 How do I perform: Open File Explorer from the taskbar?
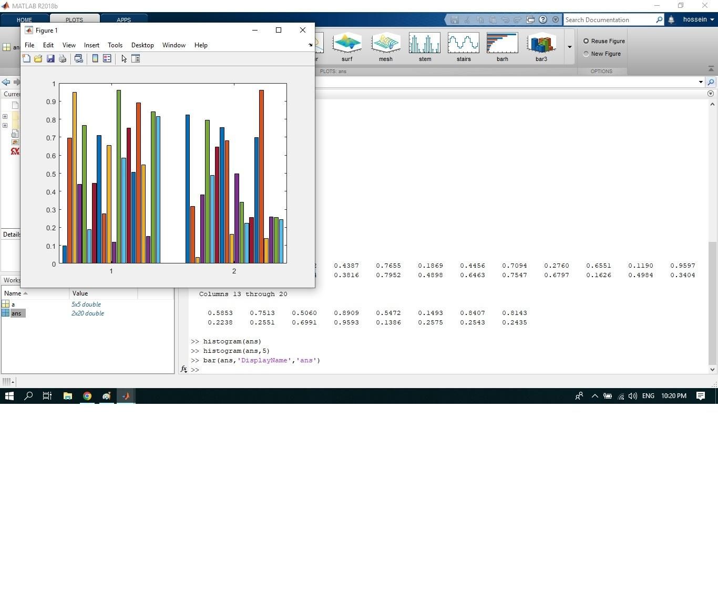click(x=68, y=396)
